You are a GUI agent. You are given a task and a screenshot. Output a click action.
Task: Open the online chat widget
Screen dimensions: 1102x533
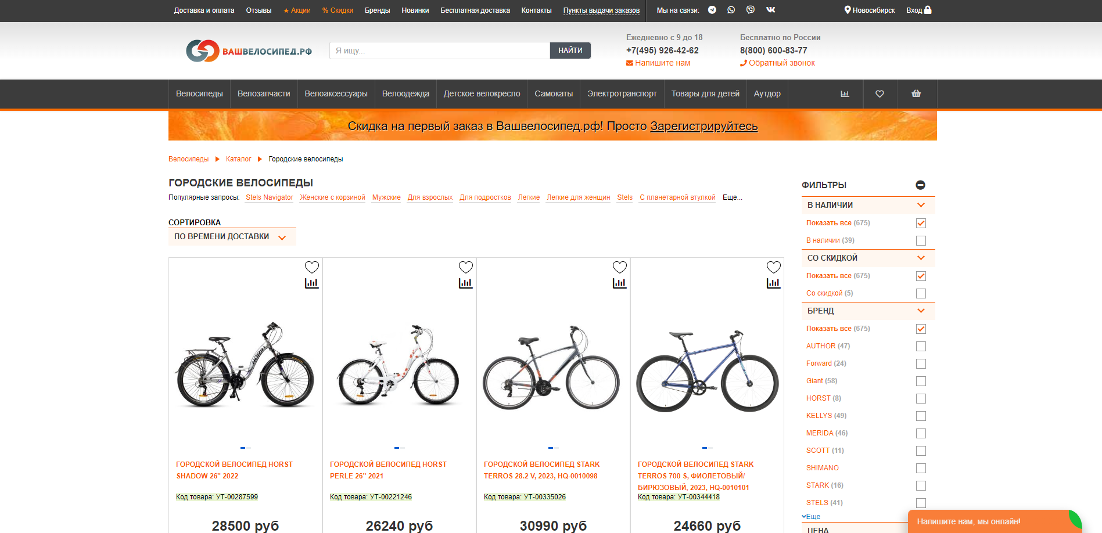tap(995, 521)
